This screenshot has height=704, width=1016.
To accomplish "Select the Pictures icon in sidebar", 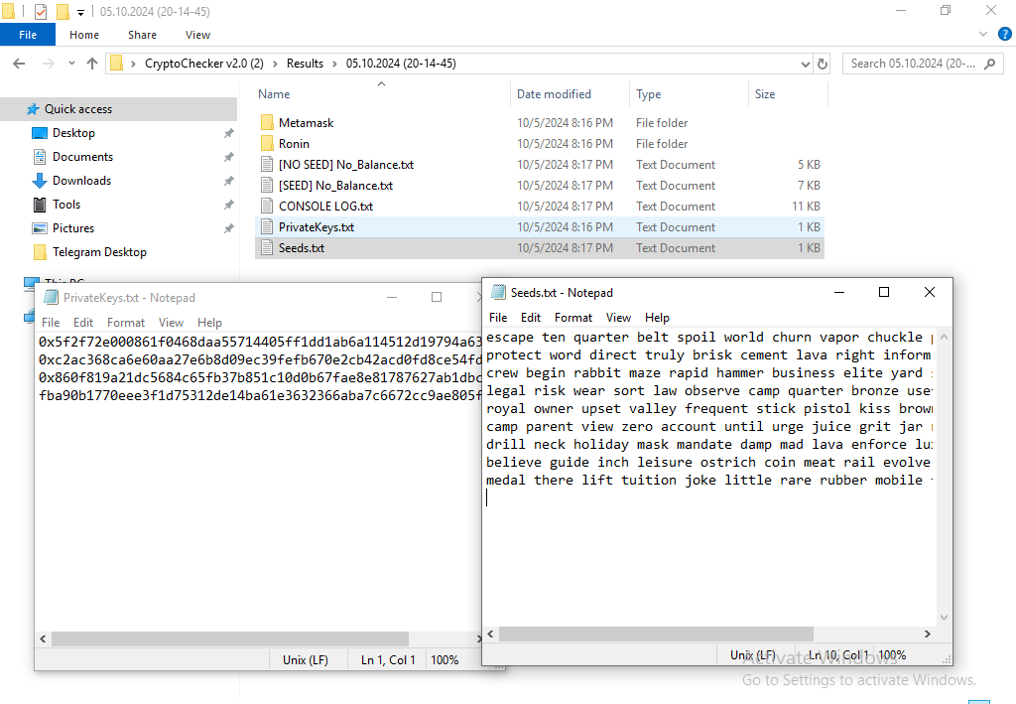I will (40, 228).
